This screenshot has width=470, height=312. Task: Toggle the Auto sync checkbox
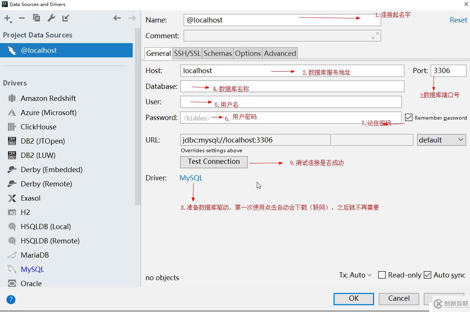point(428,275)
